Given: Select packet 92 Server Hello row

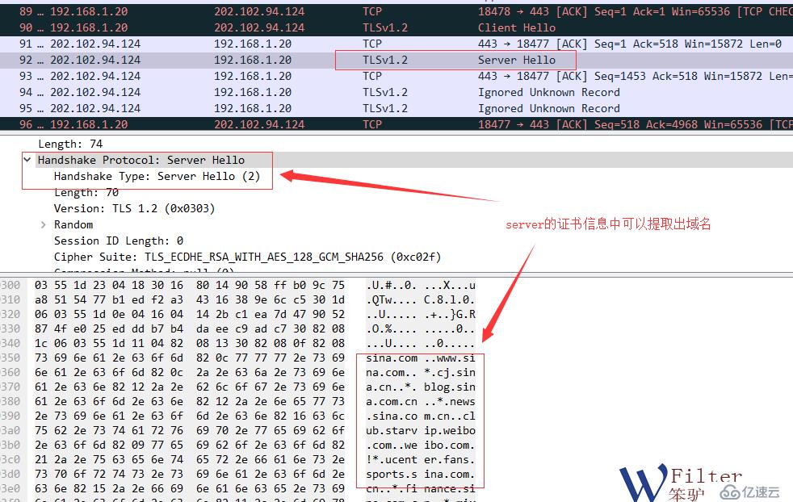Looking at the screenshot, I should [396, 61].
